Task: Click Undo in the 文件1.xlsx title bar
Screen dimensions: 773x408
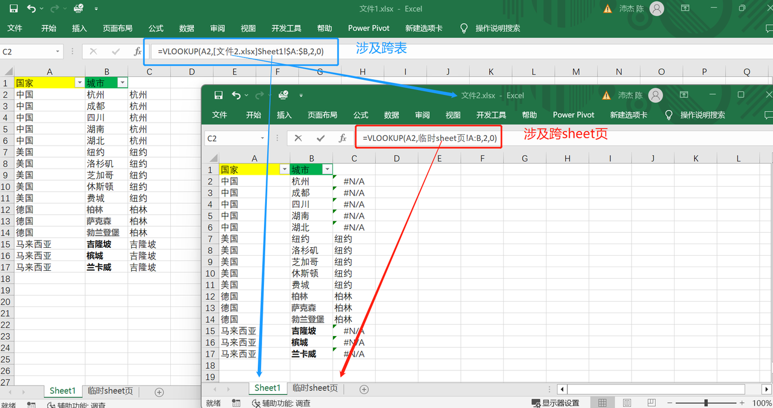Action: point(31,8)
